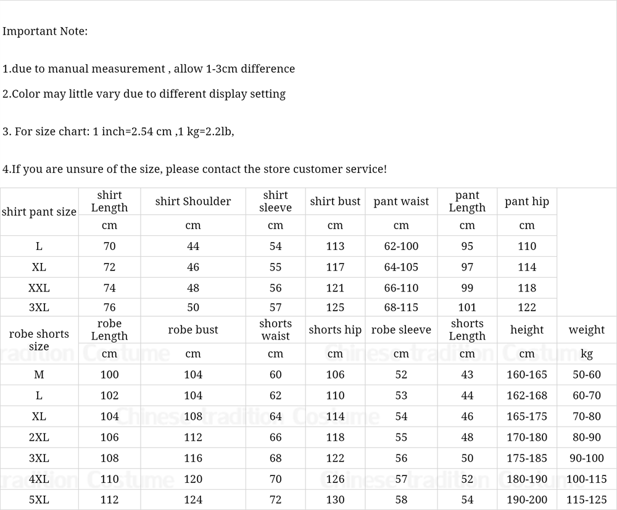
Task: Click the 62-100 pant waist cell
Action: (x=401, y=246)
